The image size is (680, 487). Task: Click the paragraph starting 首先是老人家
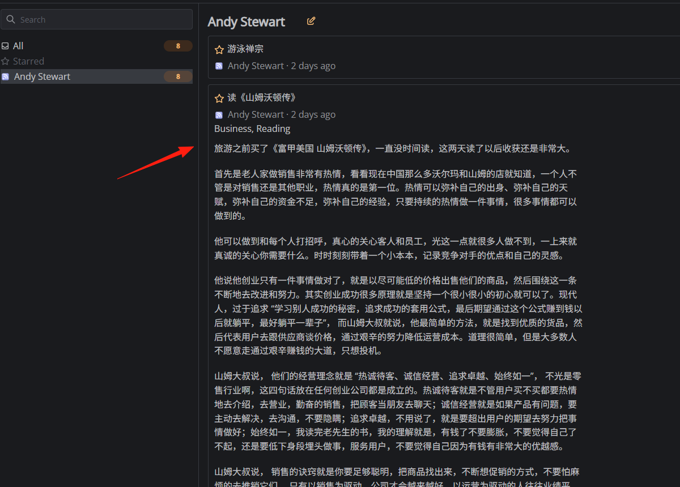pyautogui.click(x=397, y=195)
